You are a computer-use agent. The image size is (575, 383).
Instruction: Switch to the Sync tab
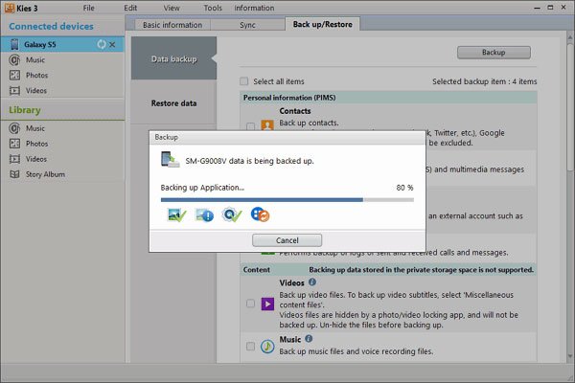click(247, 25)
